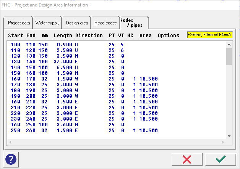Image resolution: width=240 pixels, height=169 pixels.
Task: Click the vertical scrollbar thumb
Action: [229, 56]
